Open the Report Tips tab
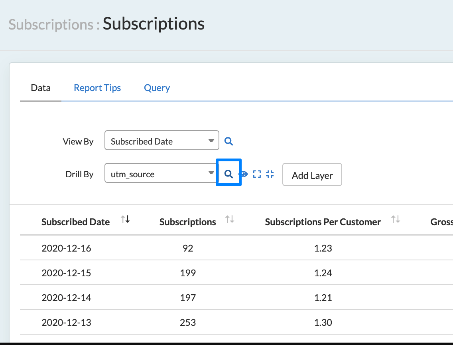This screenshot has width=453, height=345. tap(97, 88)
